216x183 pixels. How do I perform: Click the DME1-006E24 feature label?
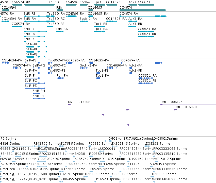(x=172, y=102)
